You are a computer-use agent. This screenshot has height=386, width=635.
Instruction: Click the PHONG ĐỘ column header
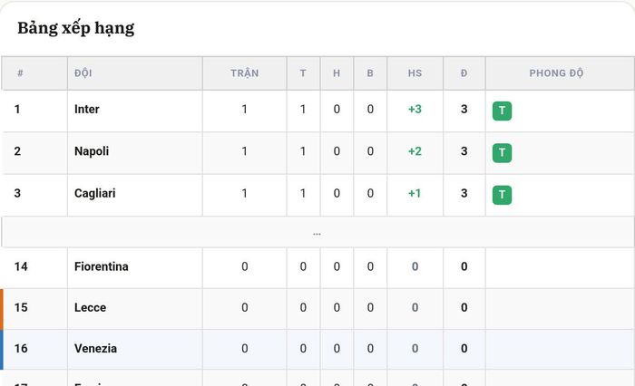click(x=556, y=73)
